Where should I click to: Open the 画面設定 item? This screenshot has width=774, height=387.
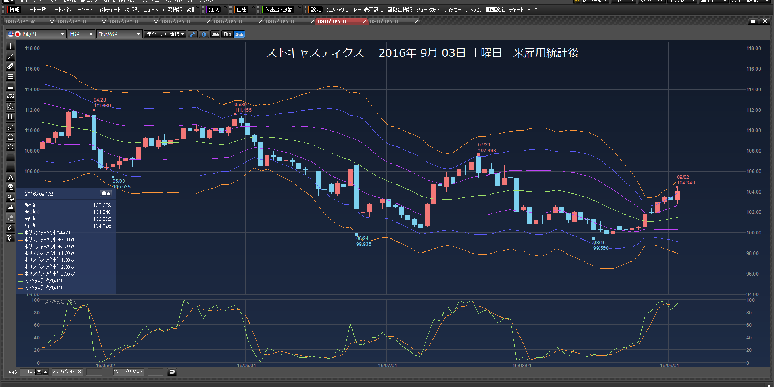click(495, 10)
